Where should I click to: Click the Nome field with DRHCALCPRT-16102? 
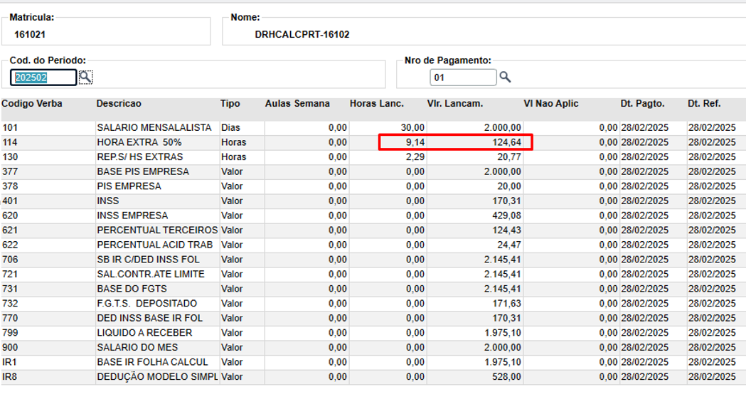pos(484,34)
